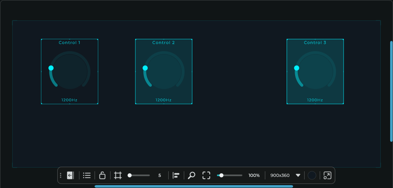Click the toolbar drag handle dots
The image size is (393, 188).
[61, 175]
